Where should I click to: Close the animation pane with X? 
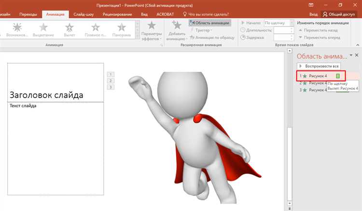[357, 56]
